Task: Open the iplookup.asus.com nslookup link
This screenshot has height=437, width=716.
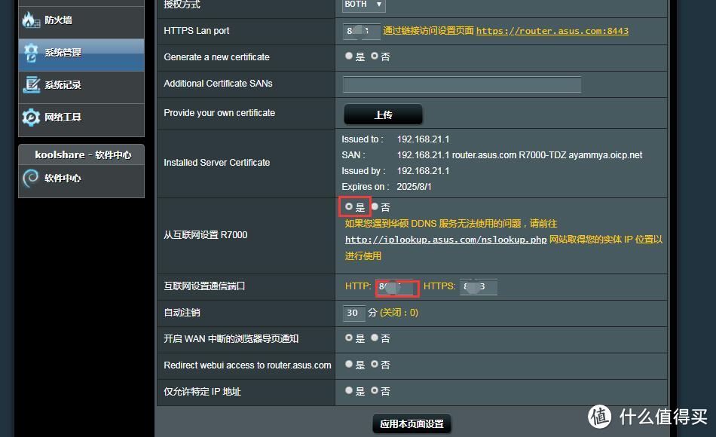Action: (x=445, y=240)
